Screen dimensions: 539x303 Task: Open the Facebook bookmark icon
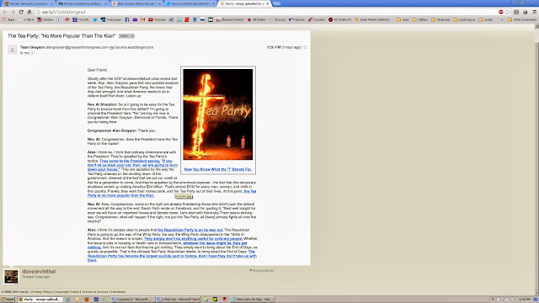(127, 19)
